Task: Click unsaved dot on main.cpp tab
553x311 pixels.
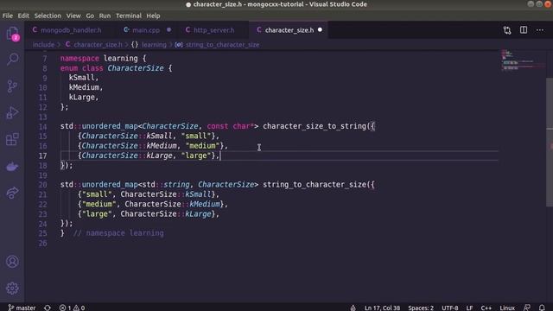Action: 169,30
